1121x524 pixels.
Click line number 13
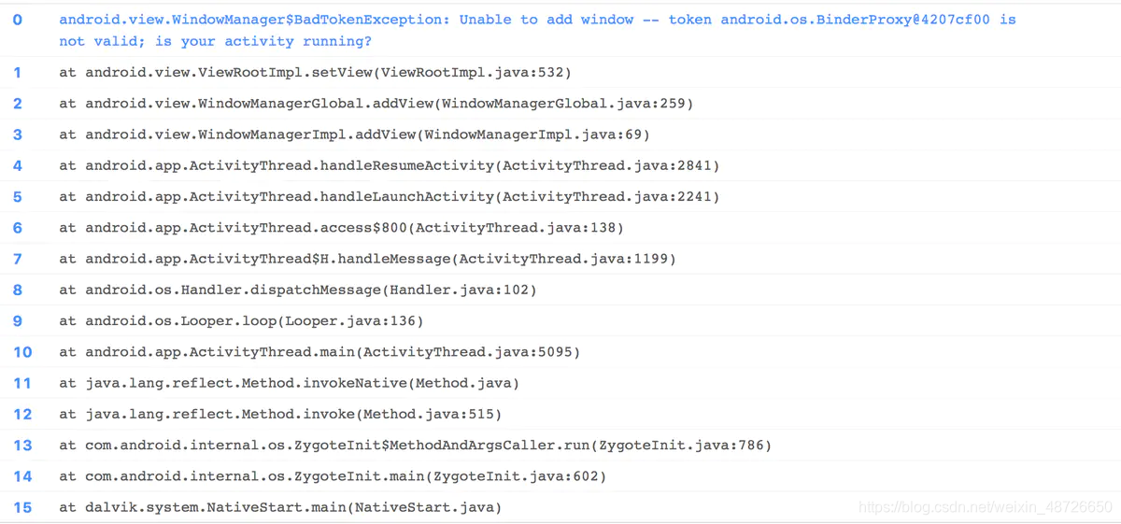click(22, 446)
